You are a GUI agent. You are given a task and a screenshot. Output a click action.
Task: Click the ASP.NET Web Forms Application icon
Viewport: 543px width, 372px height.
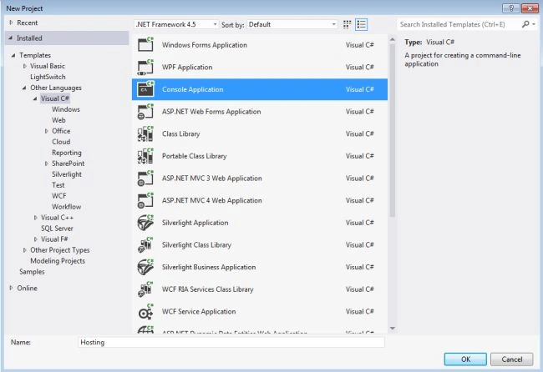(x=145, y=112)
